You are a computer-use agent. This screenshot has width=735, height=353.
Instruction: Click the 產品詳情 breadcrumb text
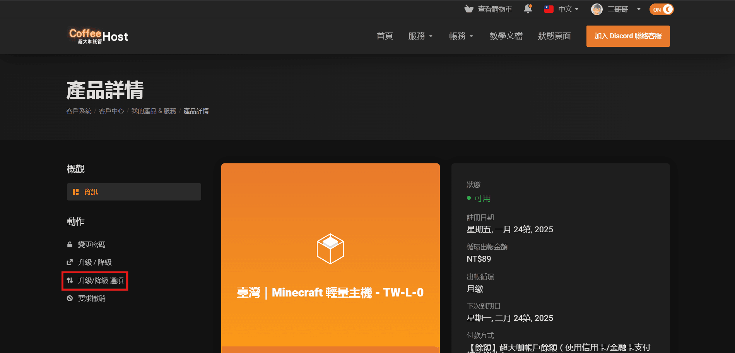click(x=196, y=111)
